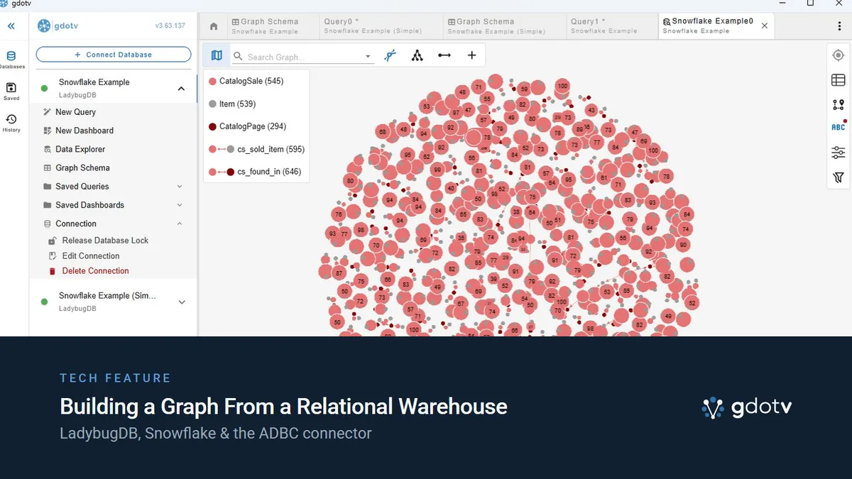This screenshot has width=852, height=479.
Task: Open the ABC label settings icon
Action: (839, 128)
